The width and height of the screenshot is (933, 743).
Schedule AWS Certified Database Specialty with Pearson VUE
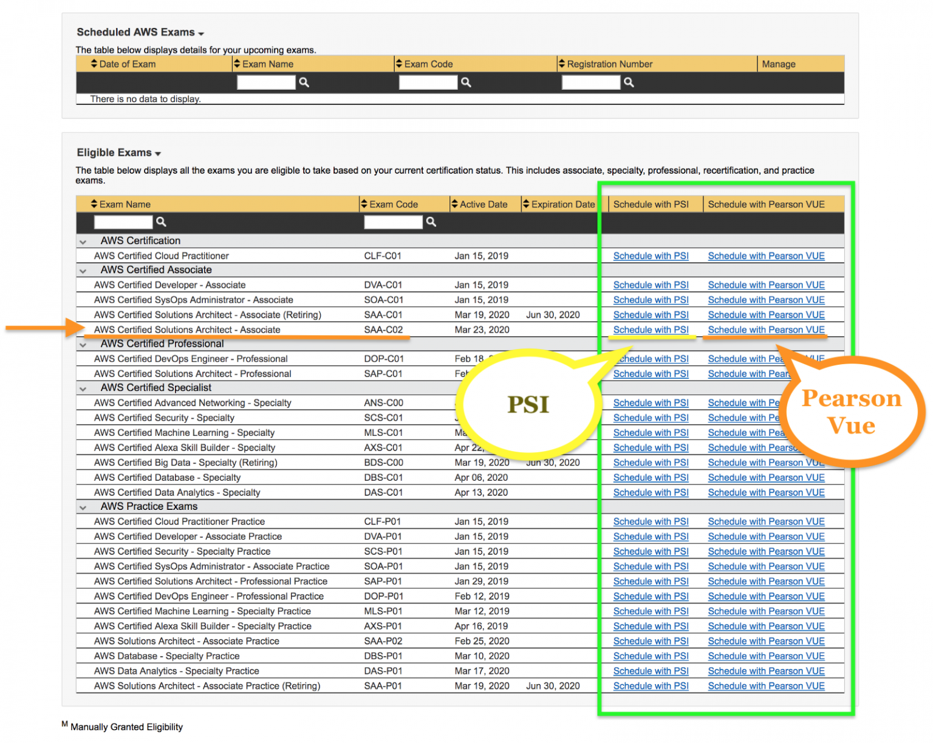click(x=766, y=478)
